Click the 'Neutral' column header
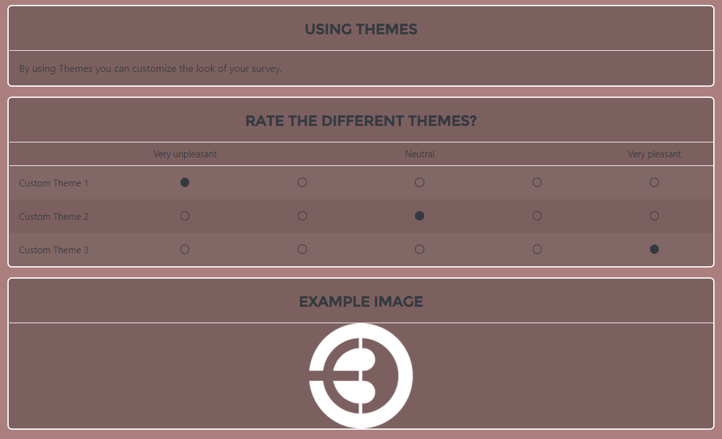Viewport: 722px width, 439px height. pyautogui.click(x=419, y=154)
